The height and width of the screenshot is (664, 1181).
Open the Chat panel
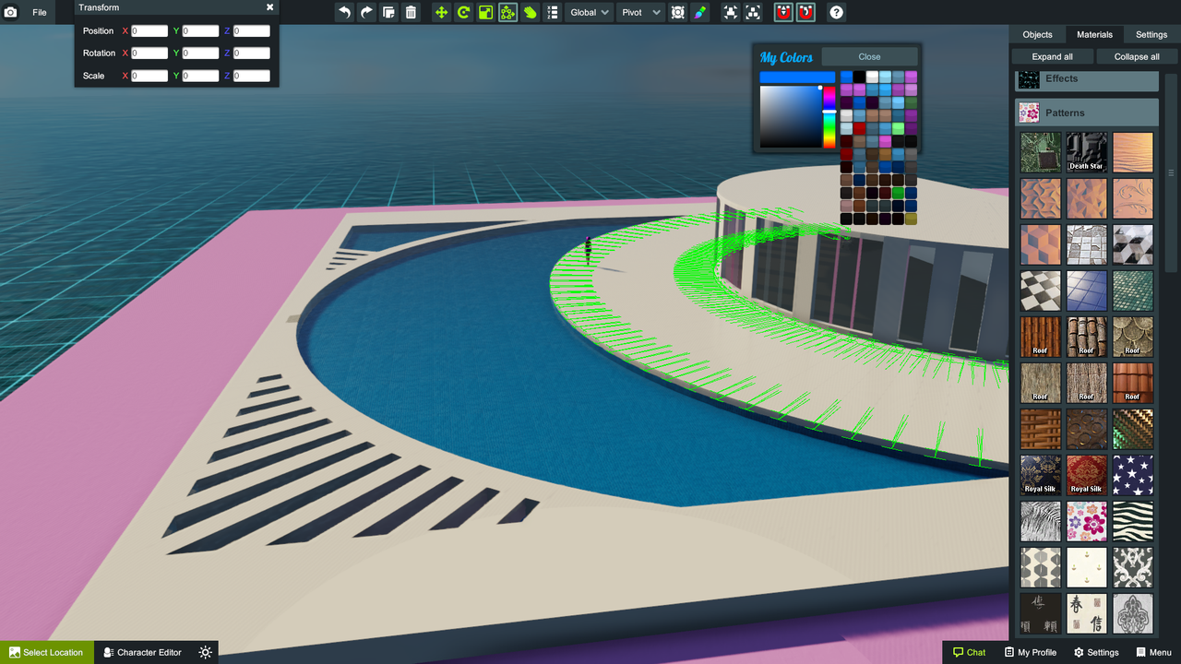click(969, 652)
